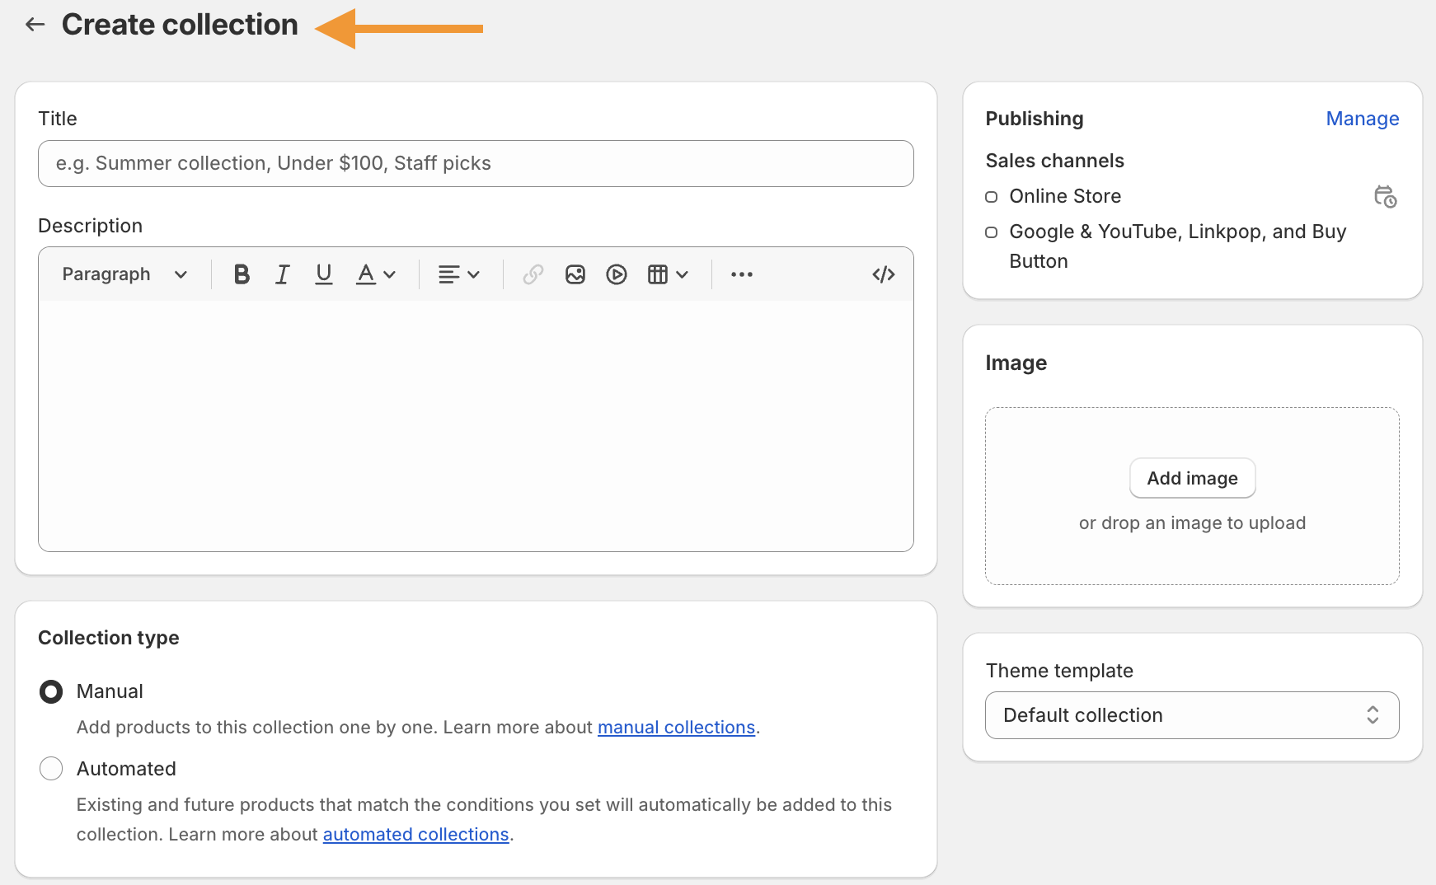
Task: Select the Manual collection type
Action: [51, 691]
